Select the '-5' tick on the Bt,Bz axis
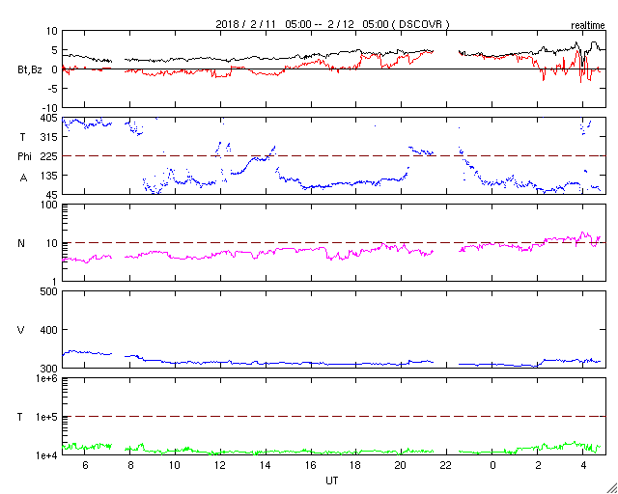The height and width of the screenshot is (494, 618). (x=52, y=88)
